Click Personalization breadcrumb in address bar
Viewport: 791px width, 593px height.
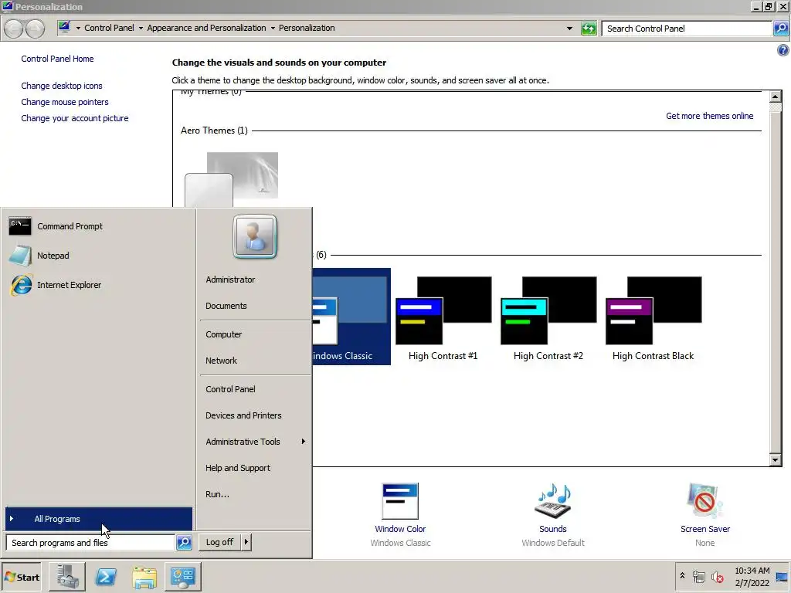[x=307, y=29]
